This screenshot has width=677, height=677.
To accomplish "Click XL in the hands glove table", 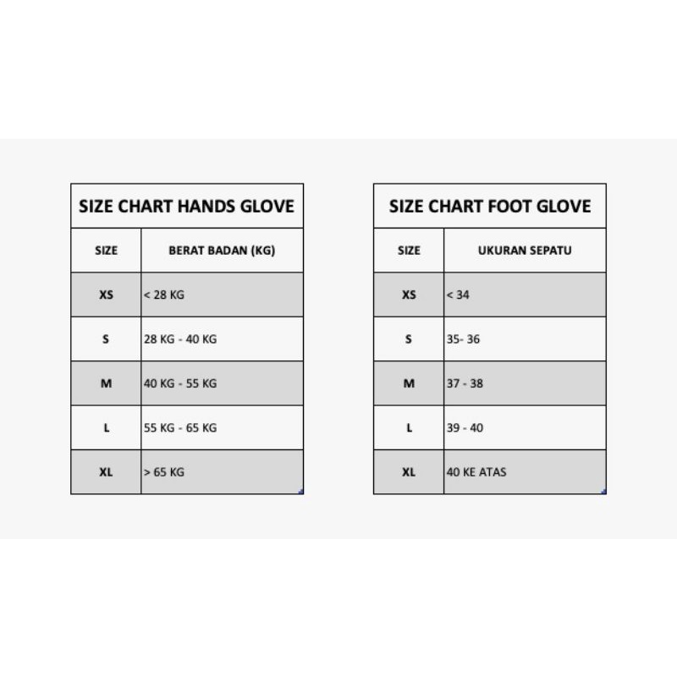I will (106, 472).
